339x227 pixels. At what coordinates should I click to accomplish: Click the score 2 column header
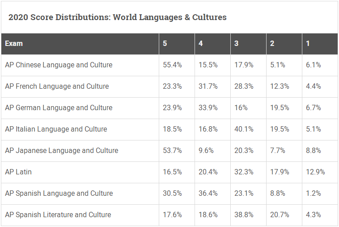click(272, 44)
